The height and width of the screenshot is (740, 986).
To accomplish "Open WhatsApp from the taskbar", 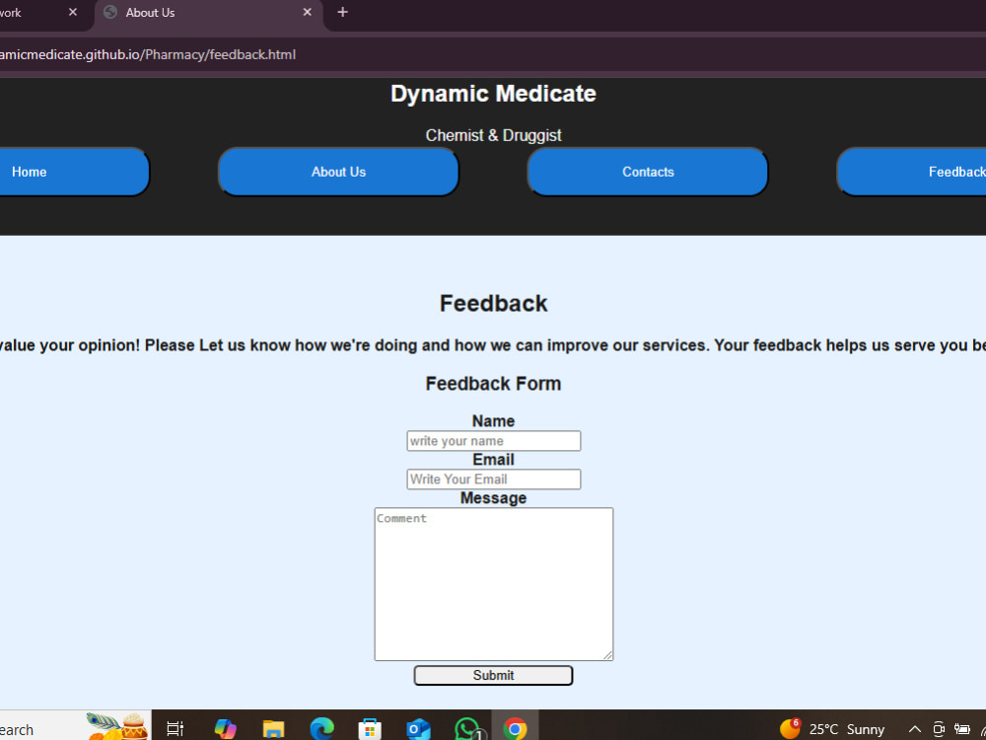I will coord(467,729).
